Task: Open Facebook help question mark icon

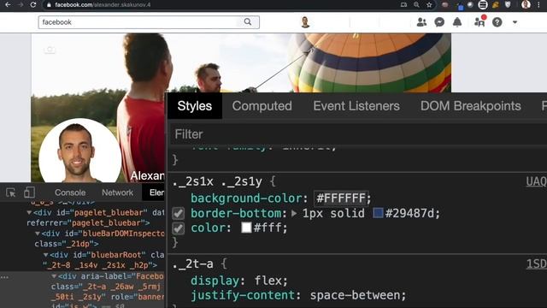Action: pos(497,22)
